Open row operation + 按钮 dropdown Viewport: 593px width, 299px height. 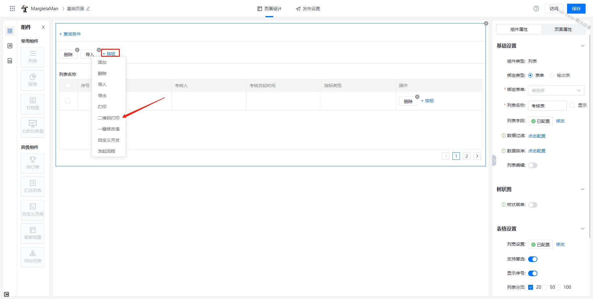click(x=427, y=101)
